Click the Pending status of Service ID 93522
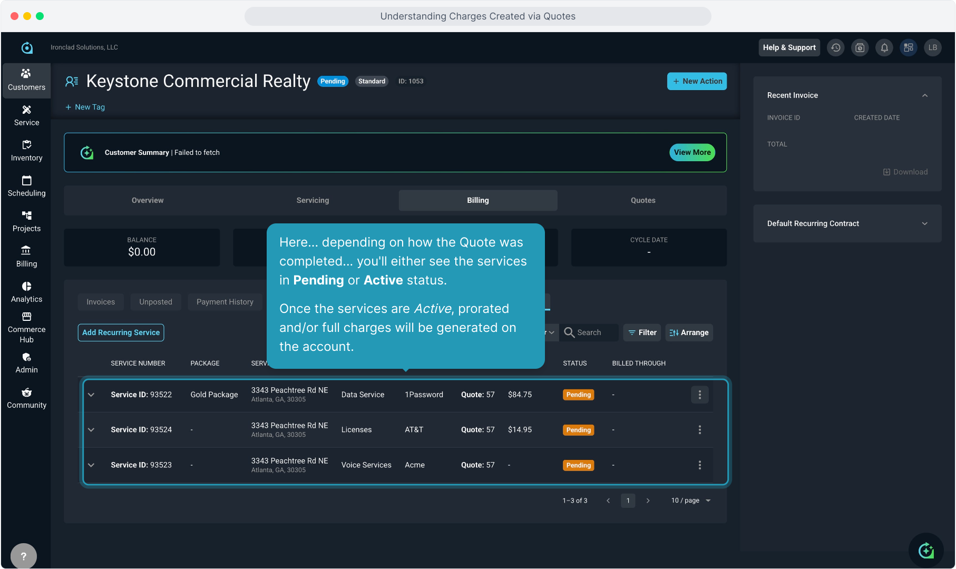Viewport: 956px width, 569px height. click(x=579, y=395)
